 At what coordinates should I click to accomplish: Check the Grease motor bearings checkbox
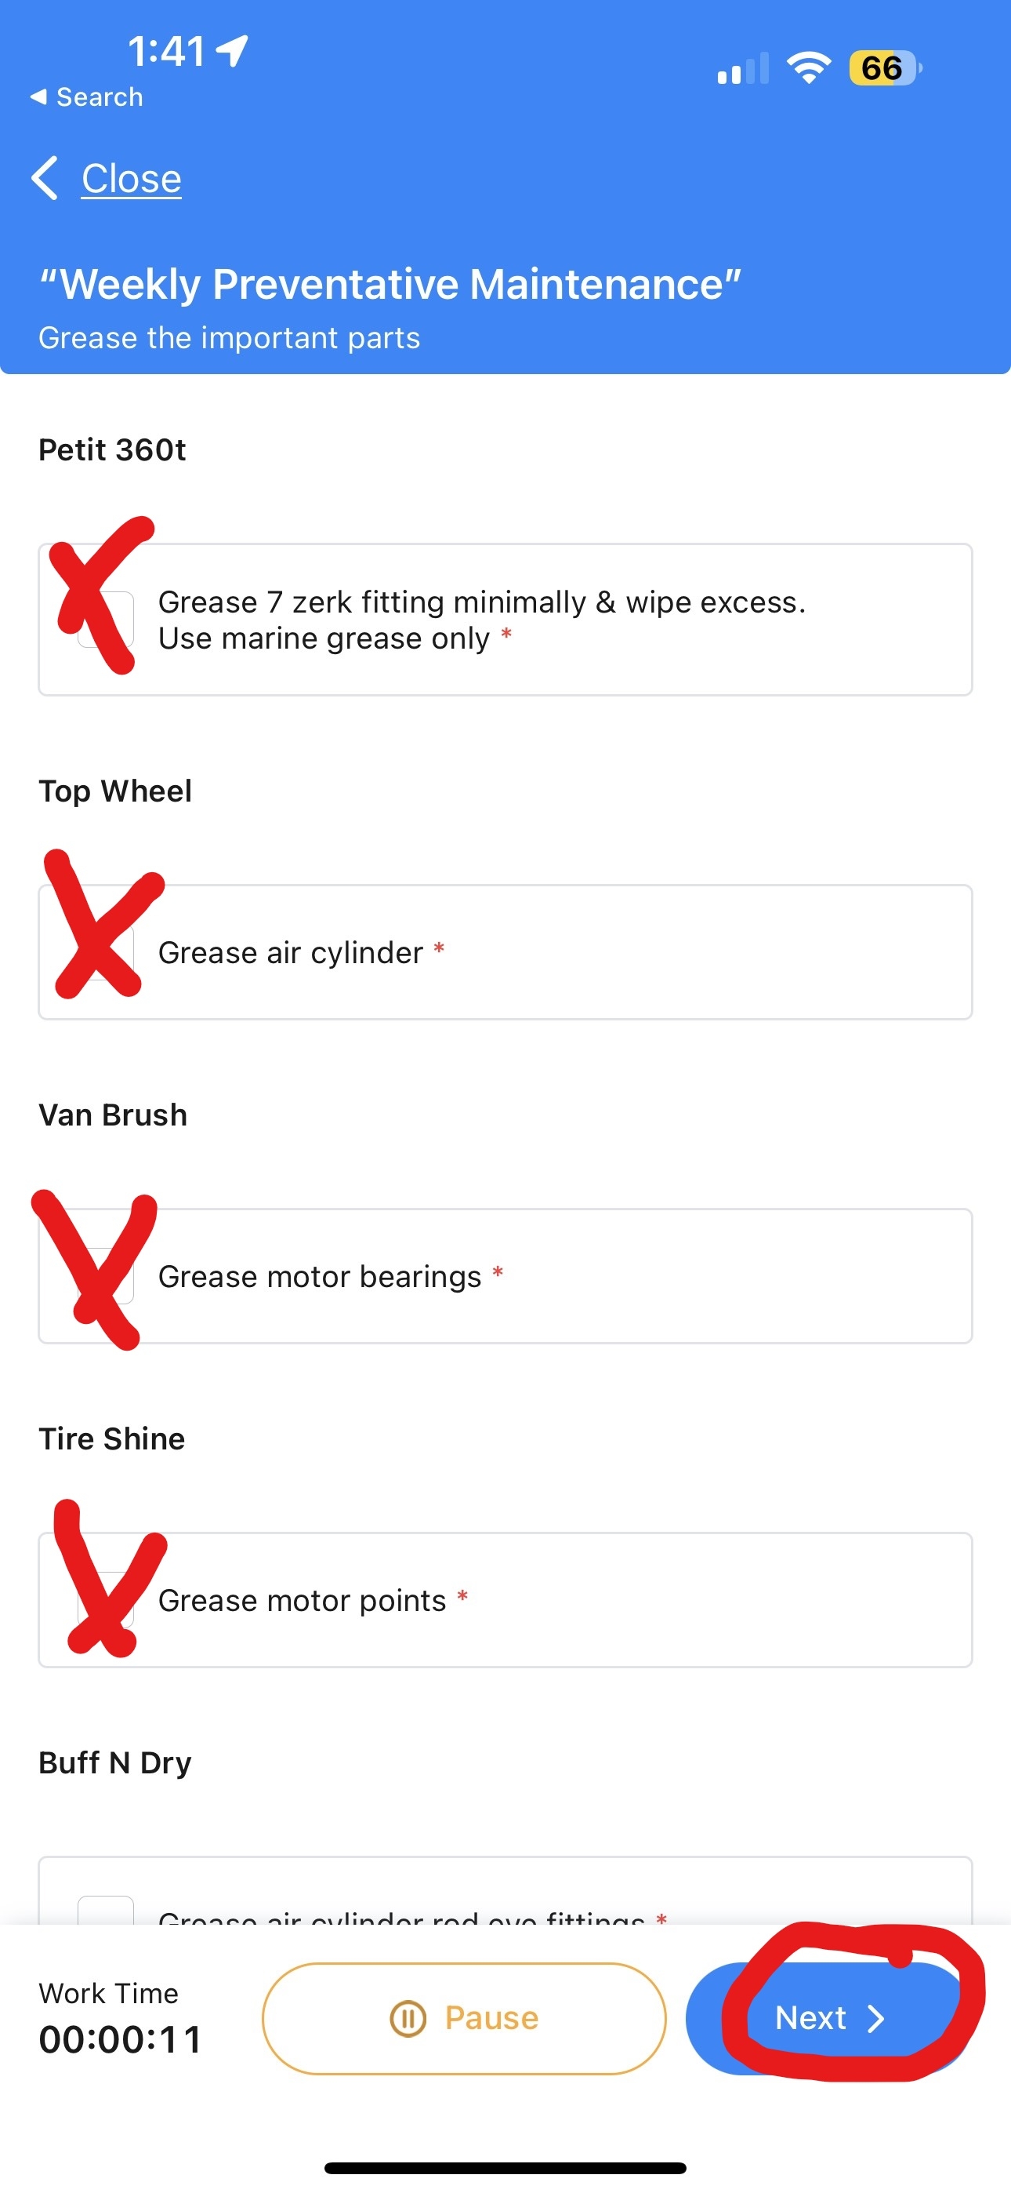tap(106, 1275)
